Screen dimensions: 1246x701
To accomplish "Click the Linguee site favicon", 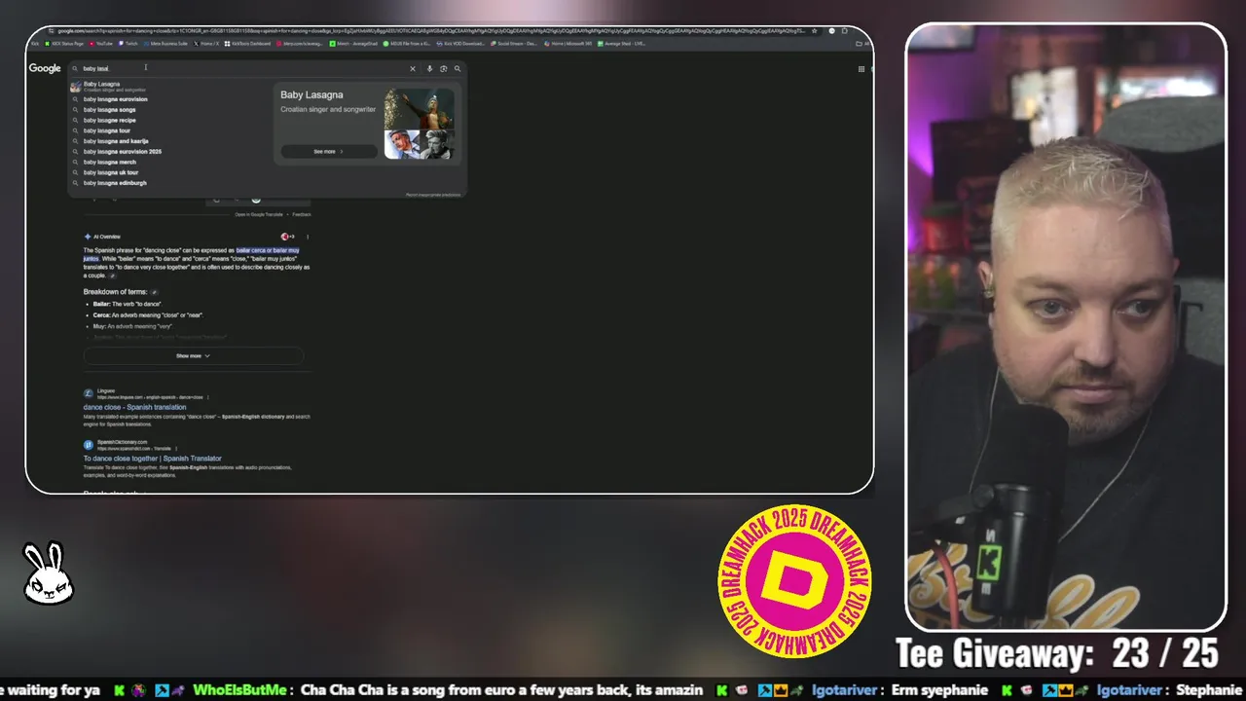I will coord(89,393).
